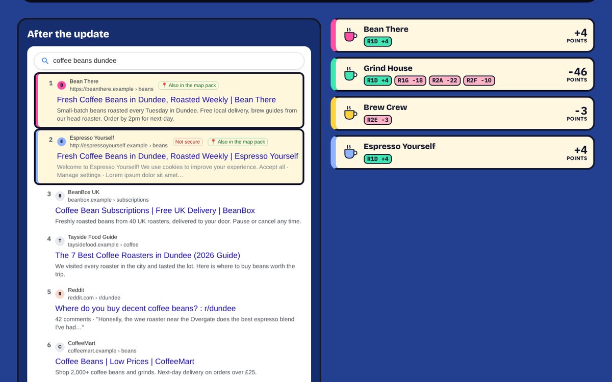The height and width of the screenshot is (382, 612).
Task: Click the R2F -10 tag on Grind House
Action: [x=479, y=80]
